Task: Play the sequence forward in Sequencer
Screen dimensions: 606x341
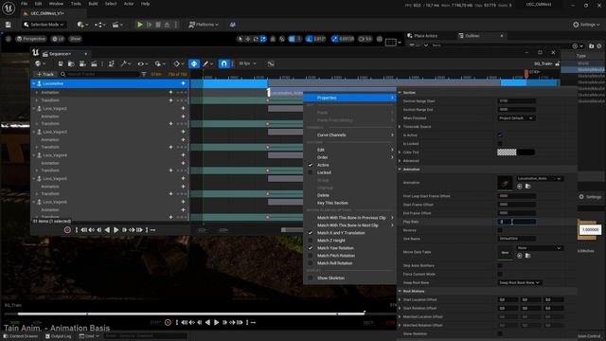Action: click(116, 230)
